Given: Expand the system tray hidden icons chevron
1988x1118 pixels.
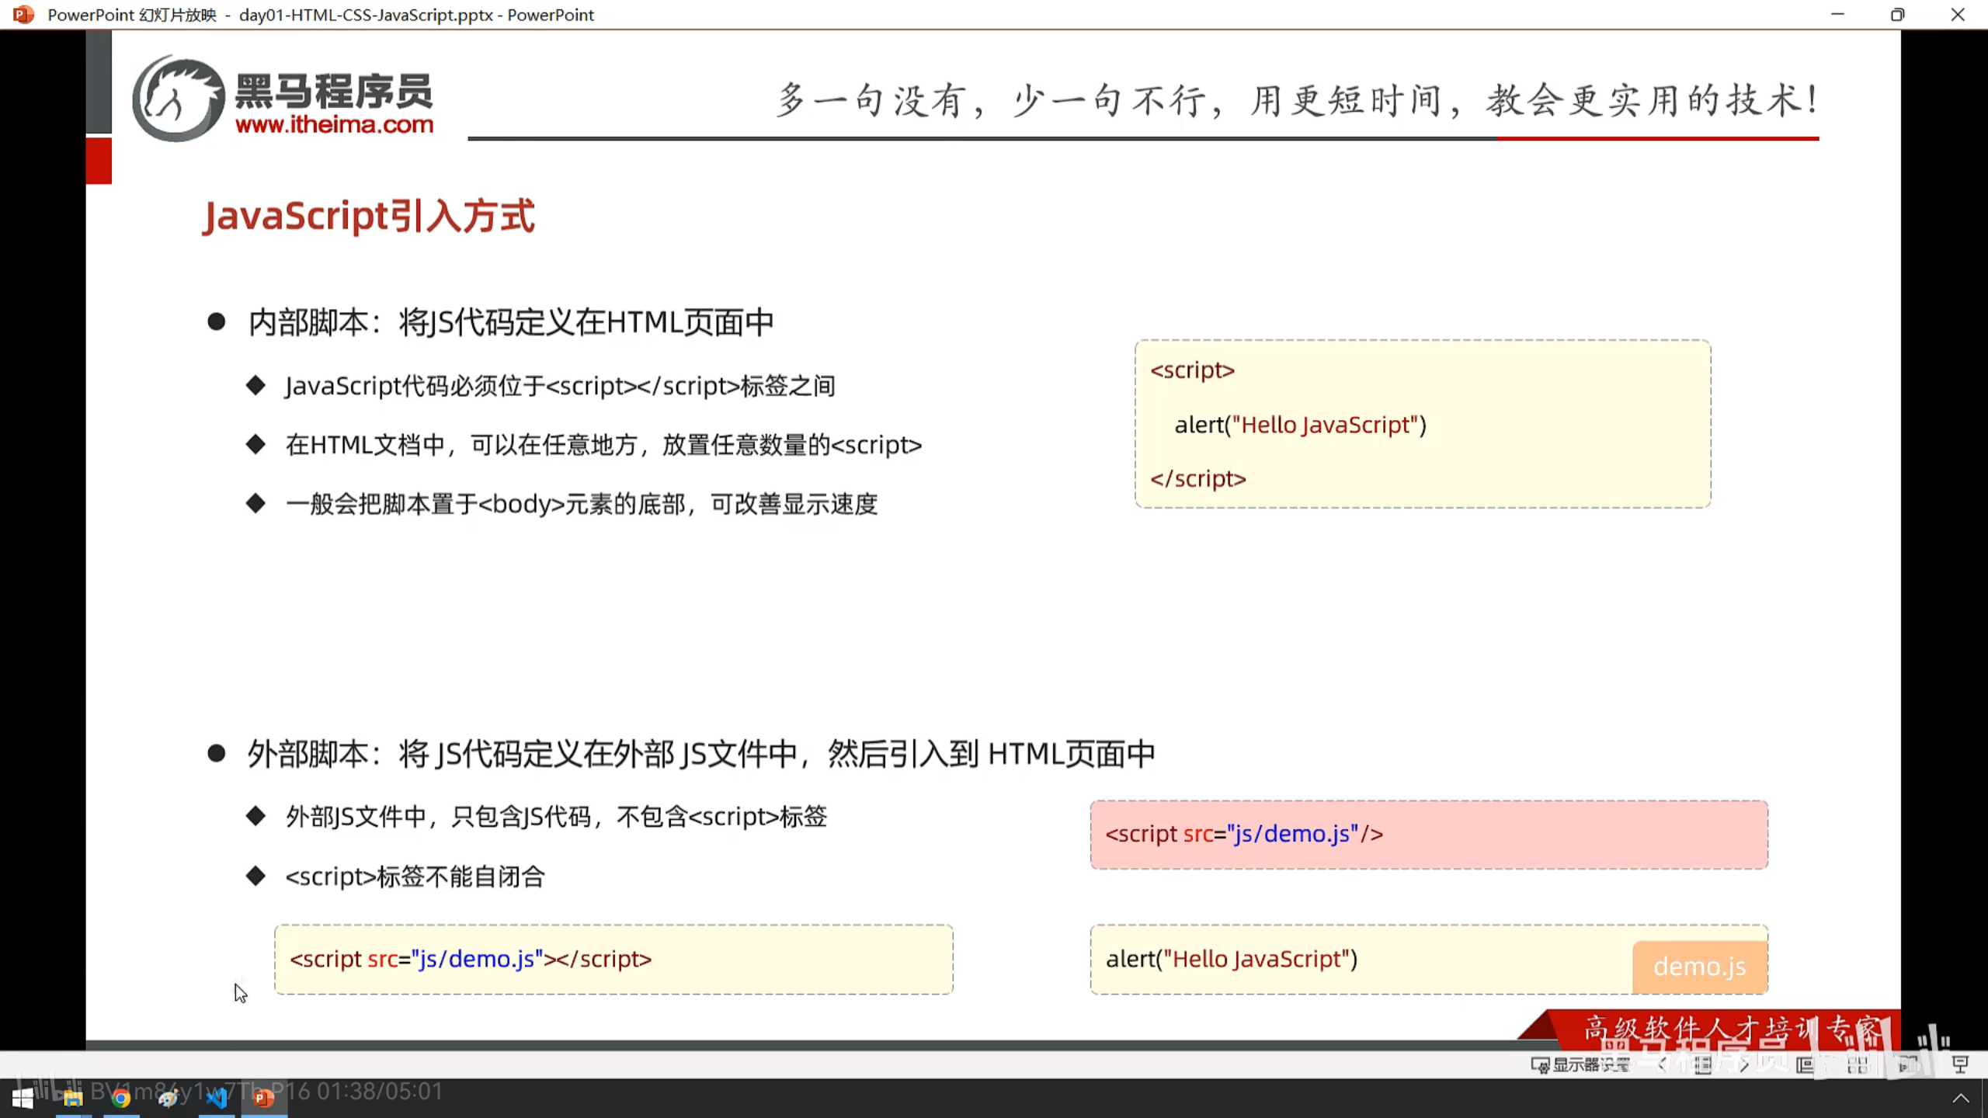Looking at the screenshot, I should click(1960, 1098).
